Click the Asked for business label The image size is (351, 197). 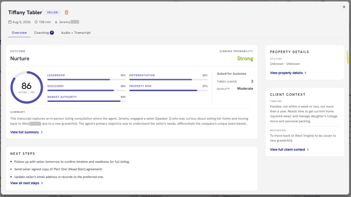click(x=231, y=74)
